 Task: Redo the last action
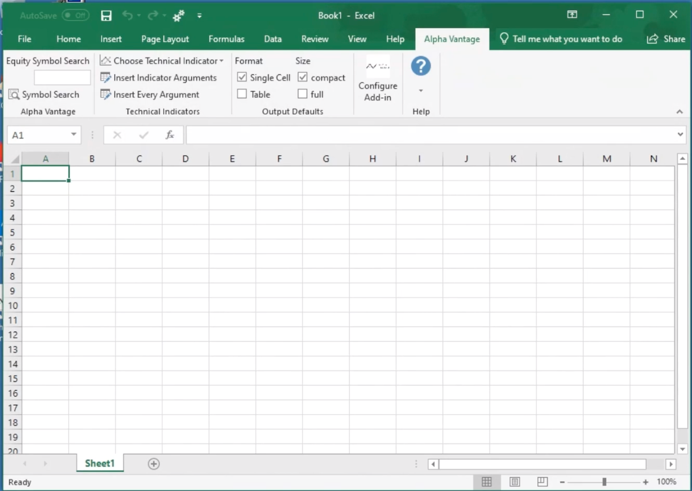click(153, 15)
